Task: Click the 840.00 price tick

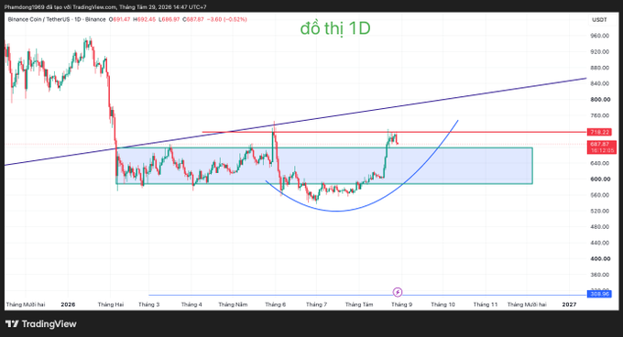Action: tap(600, 83)
